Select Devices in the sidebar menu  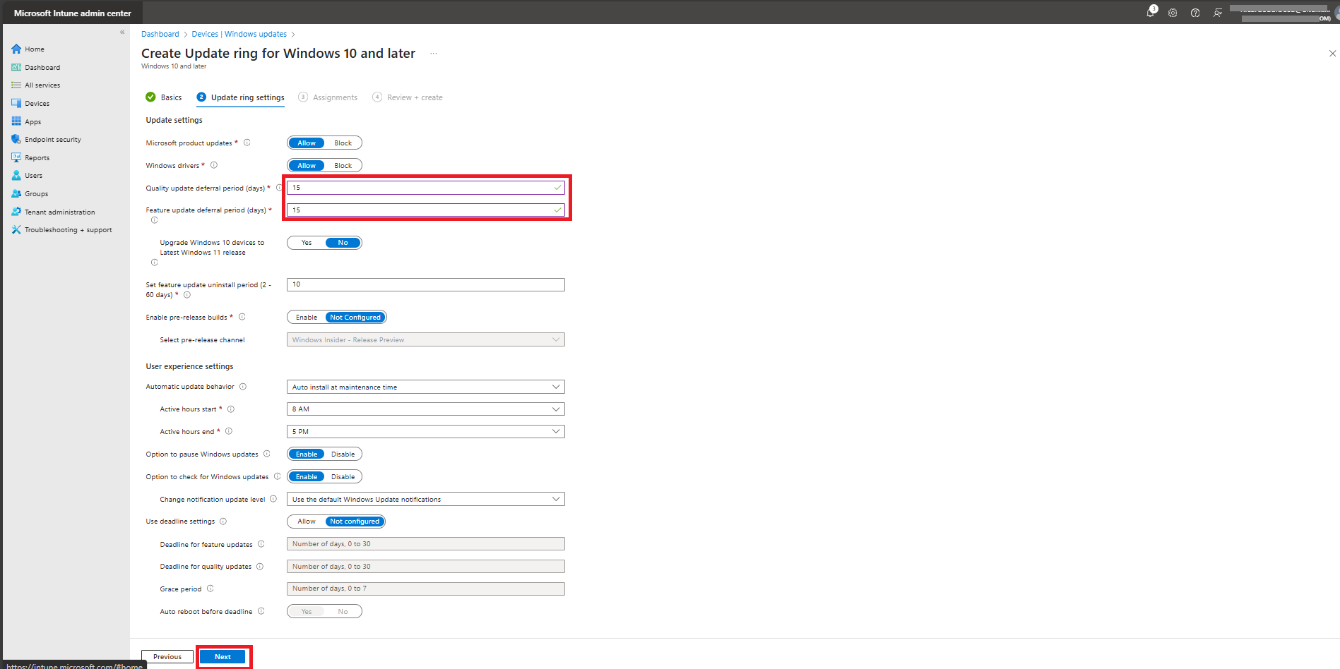(37, 103)
